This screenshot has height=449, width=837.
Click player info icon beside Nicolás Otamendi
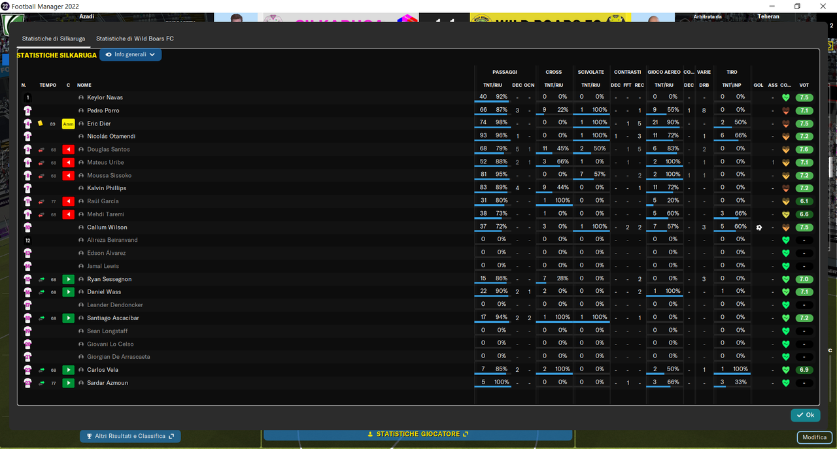coord(81,137)
